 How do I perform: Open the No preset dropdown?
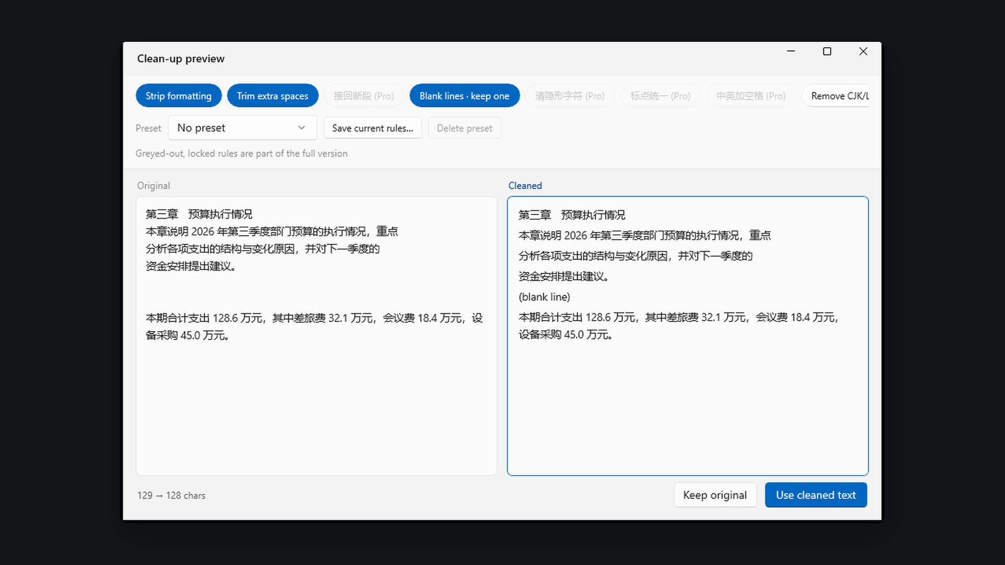(242, 128)
